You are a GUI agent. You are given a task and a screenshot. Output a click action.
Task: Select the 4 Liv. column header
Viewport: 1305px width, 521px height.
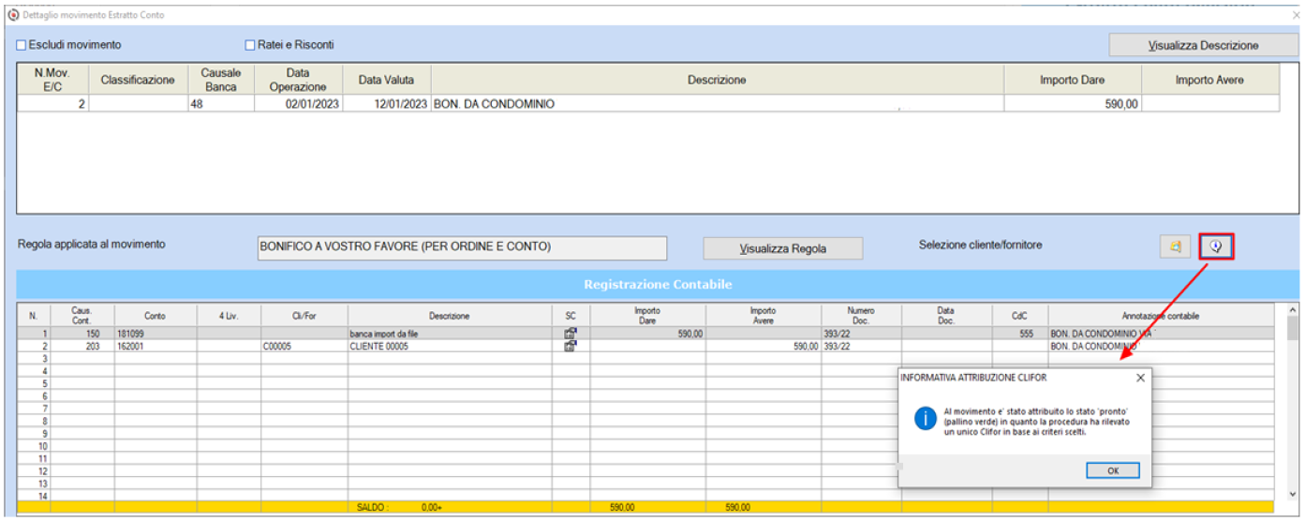coord(229,316)
